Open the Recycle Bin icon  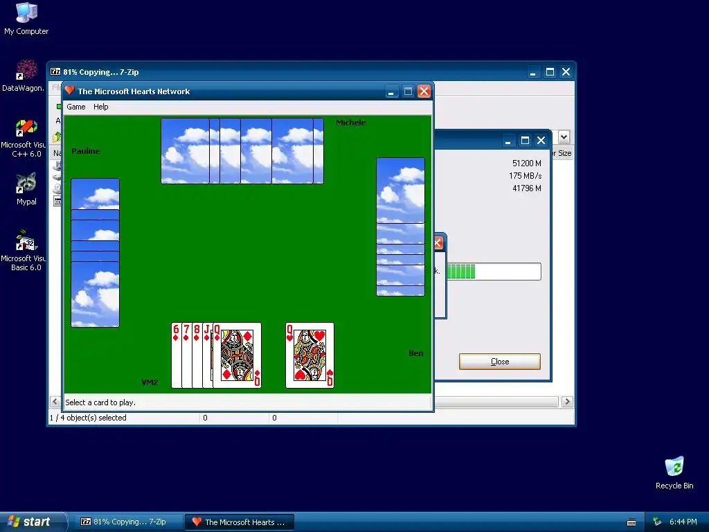[674, 472]
